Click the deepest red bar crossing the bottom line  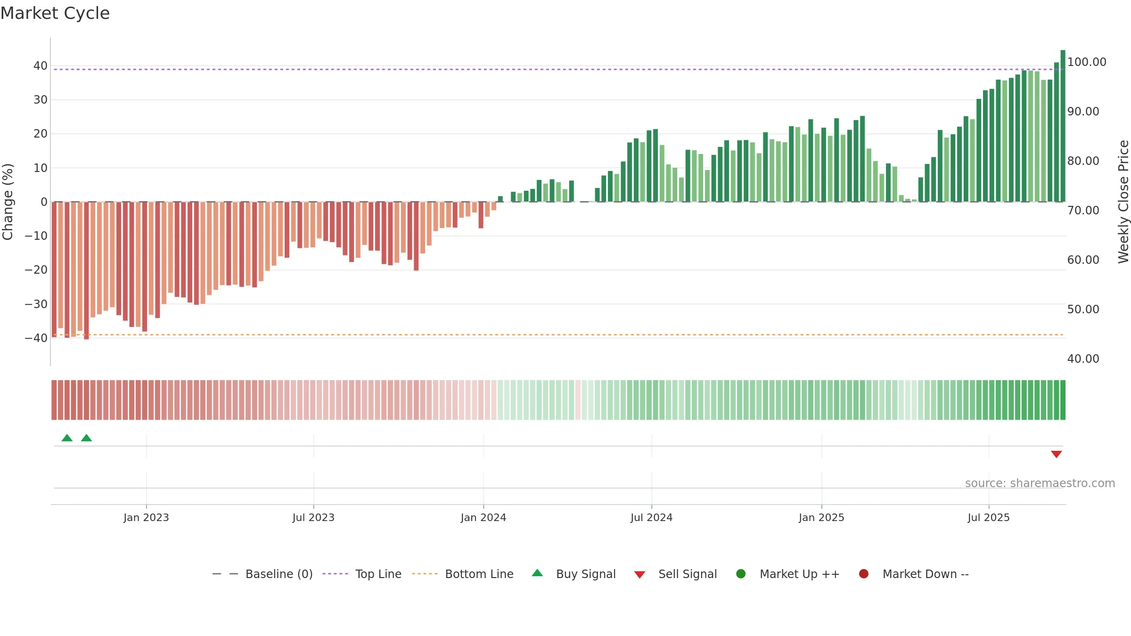[x=86, y=270]
